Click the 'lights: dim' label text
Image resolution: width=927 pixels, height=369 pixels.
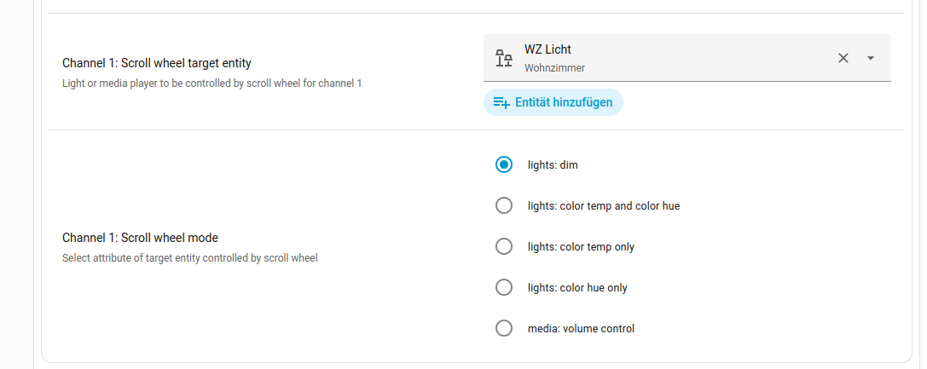553,164
